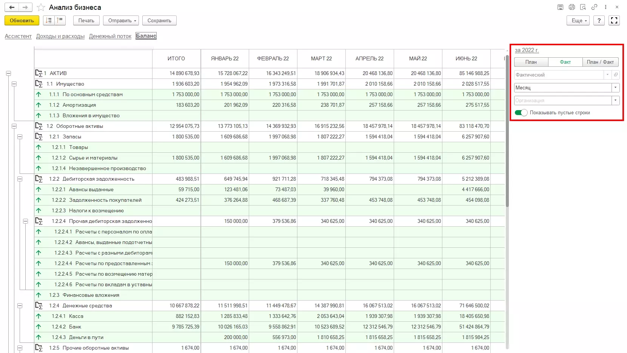Click the Сохранить button
The image size is (627, 353).
(x=159, y=20)
